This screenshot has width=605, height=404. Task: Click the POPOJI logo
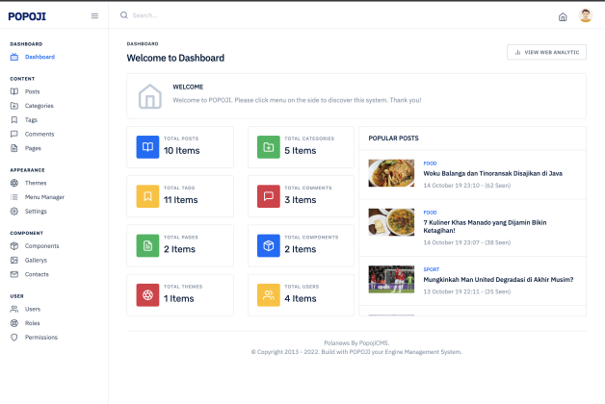tap(27, 16)
